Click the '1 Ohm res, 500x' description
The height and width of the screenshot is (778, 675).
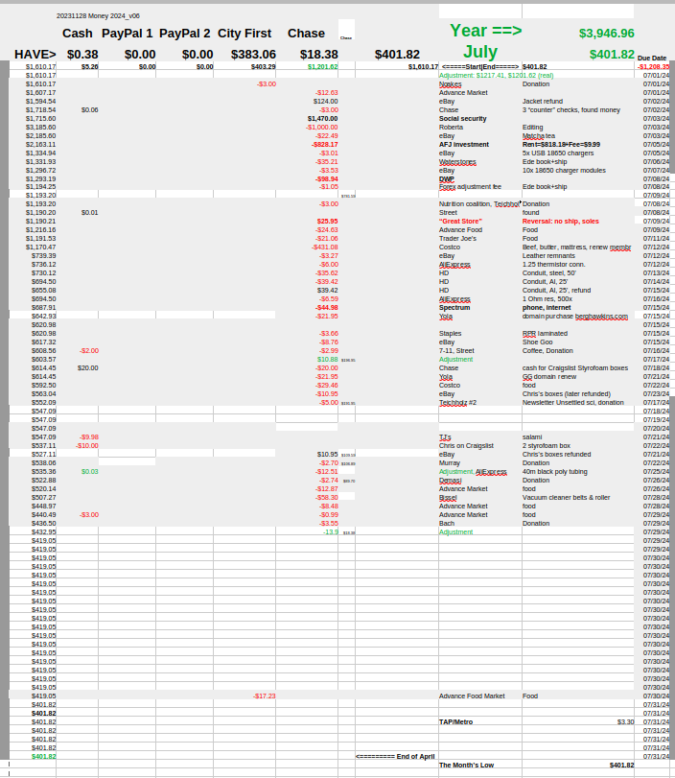point(547,298)
